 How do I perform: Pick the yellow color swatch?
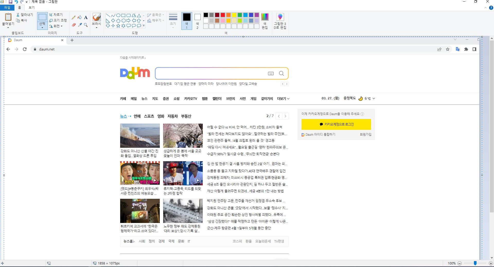pos(234,15)
